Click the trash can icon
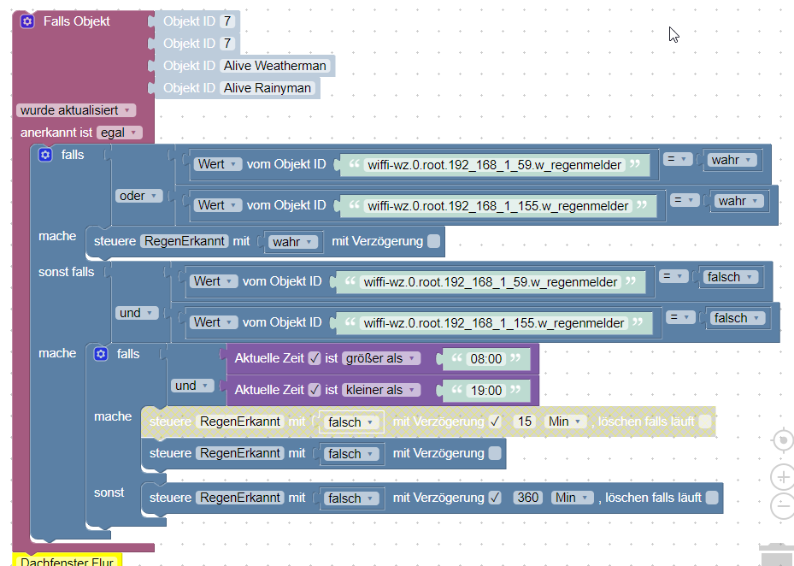794x566 pixels. 778,555
